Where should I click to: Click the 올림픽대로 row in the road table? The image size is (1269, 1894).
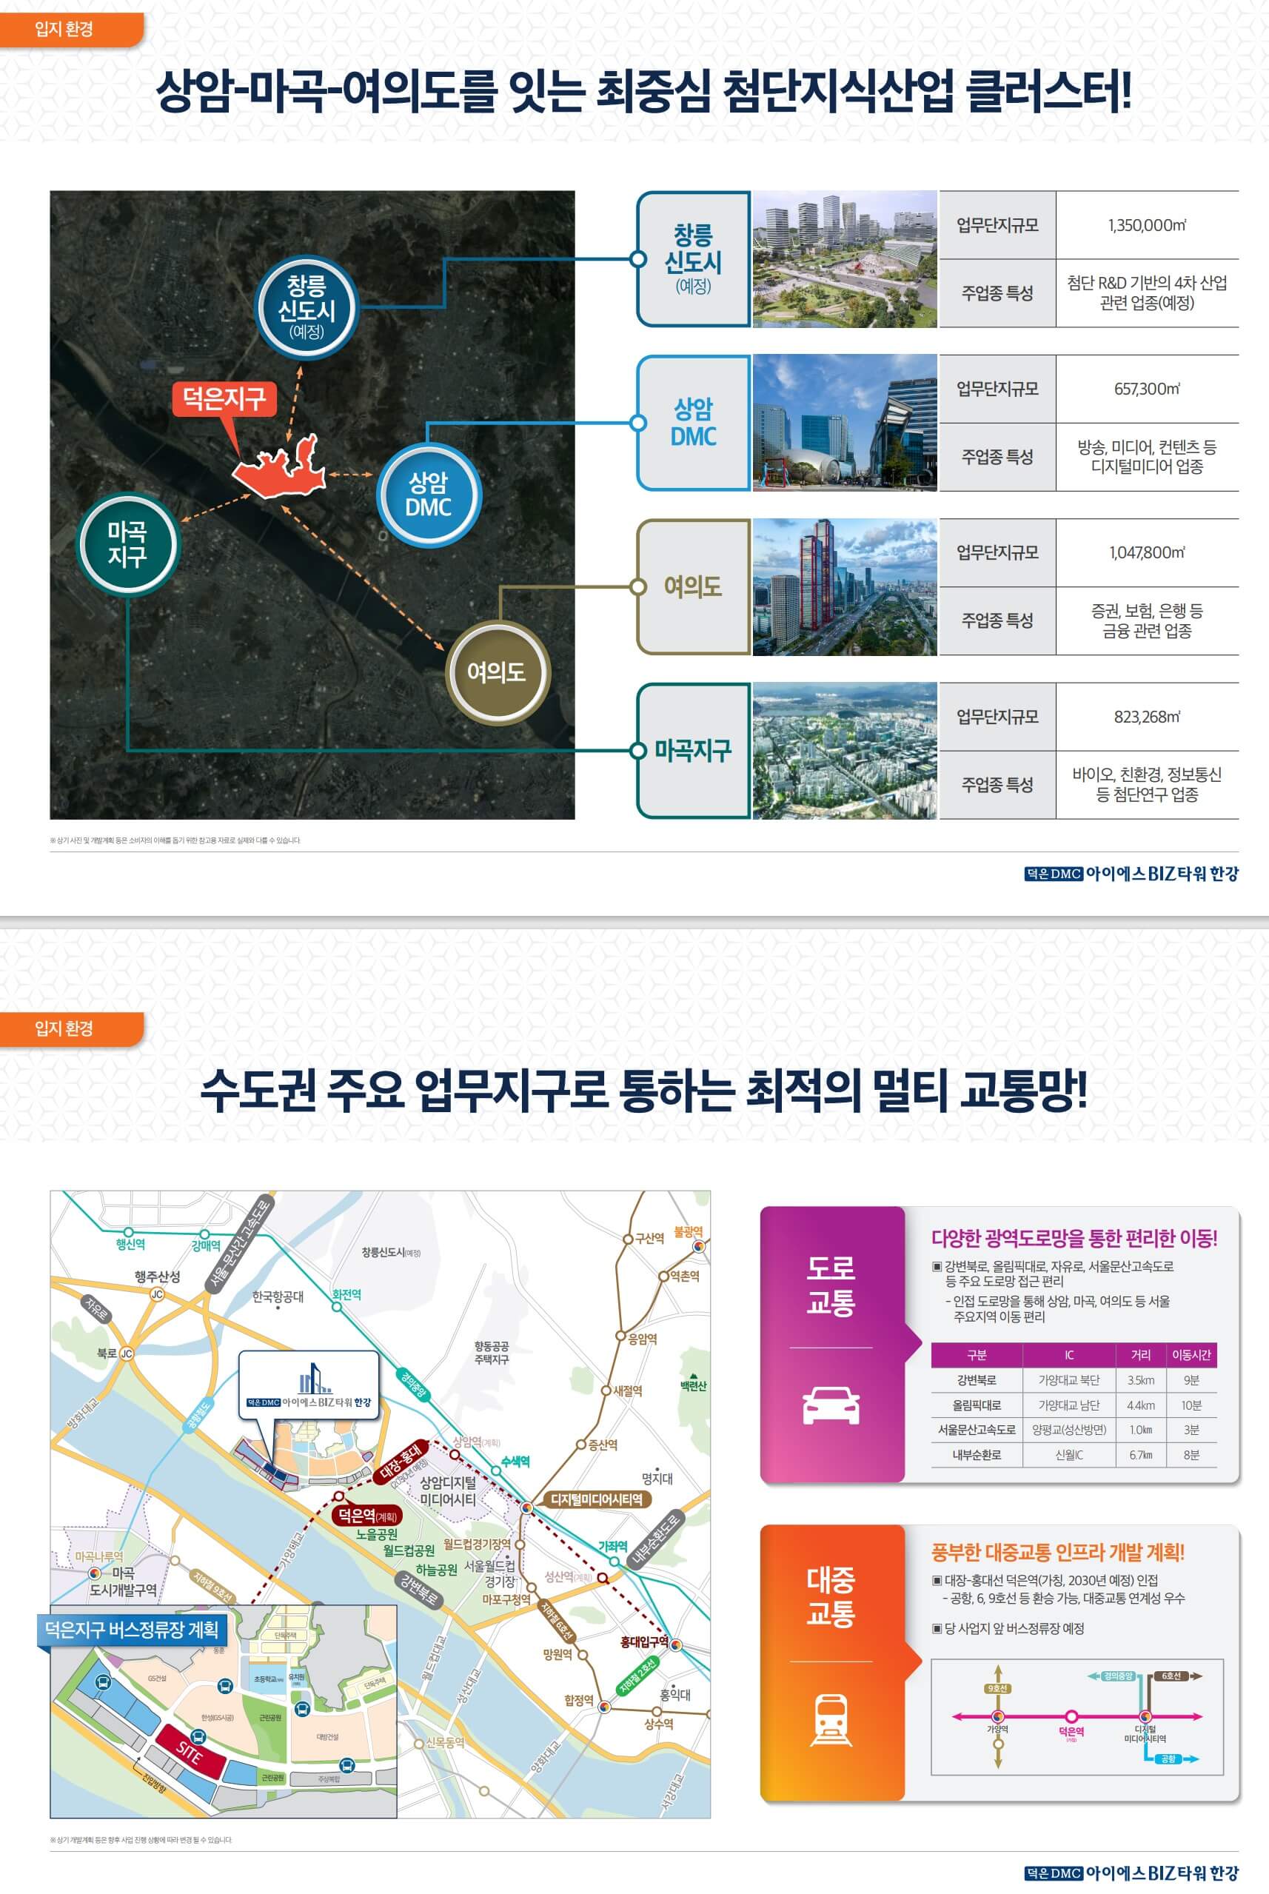pyautogui.click(x=1073, y=1405)
